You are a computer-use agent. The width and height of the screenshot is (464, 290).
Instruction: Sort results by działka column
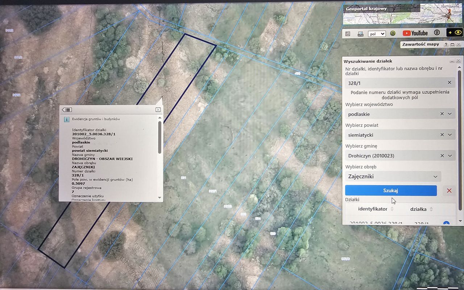[x=431, y=209]
